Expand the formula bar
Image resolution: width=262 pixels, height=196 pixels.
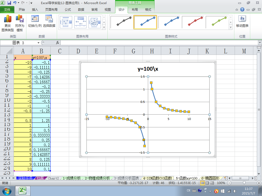260,43
